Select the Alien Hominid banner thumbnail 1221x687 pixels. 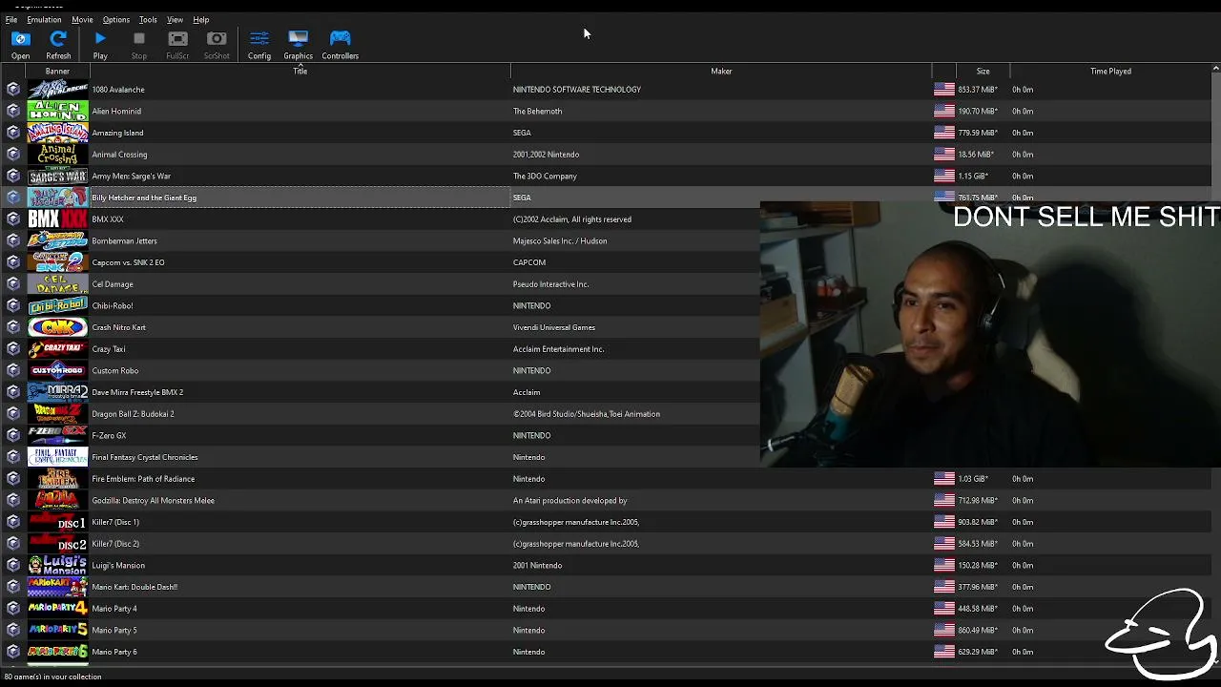(x=57, y=111)
